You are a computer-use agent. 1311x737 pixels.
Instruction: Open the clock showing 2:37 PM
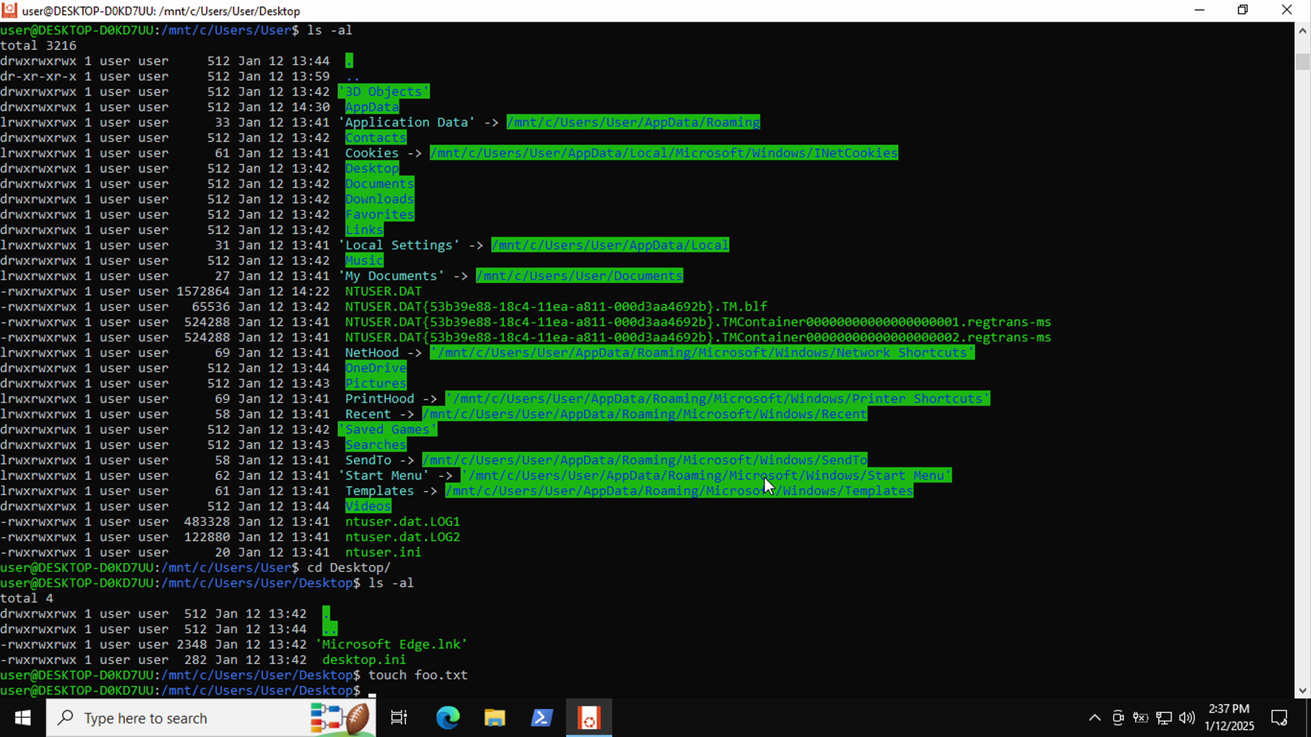coord(1229,718)
